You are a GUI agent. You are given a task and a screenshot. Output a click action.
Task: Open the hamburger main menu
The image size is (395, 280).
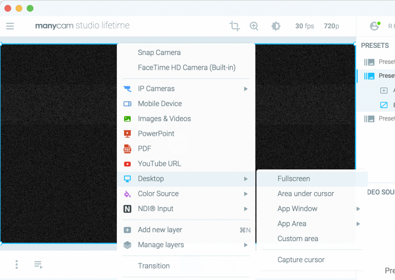[x=10, y=26]
